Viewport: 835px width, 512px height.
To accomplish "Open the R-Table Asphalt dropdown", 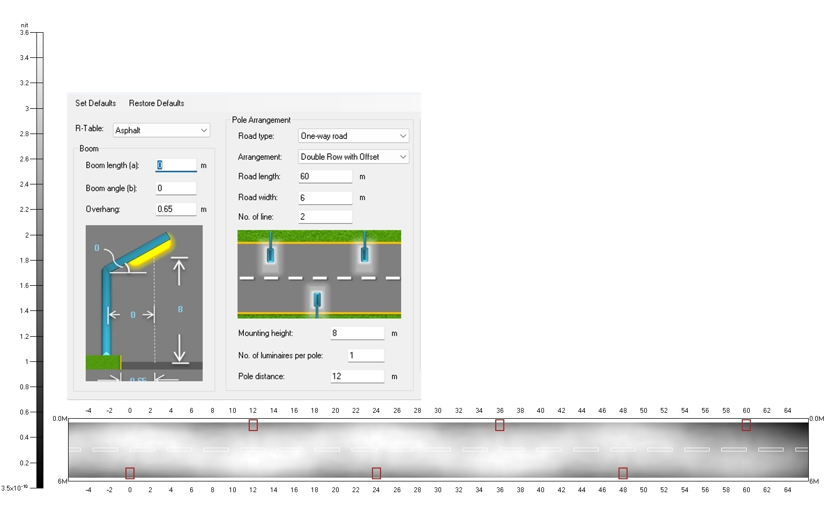I will coord(161,130).
